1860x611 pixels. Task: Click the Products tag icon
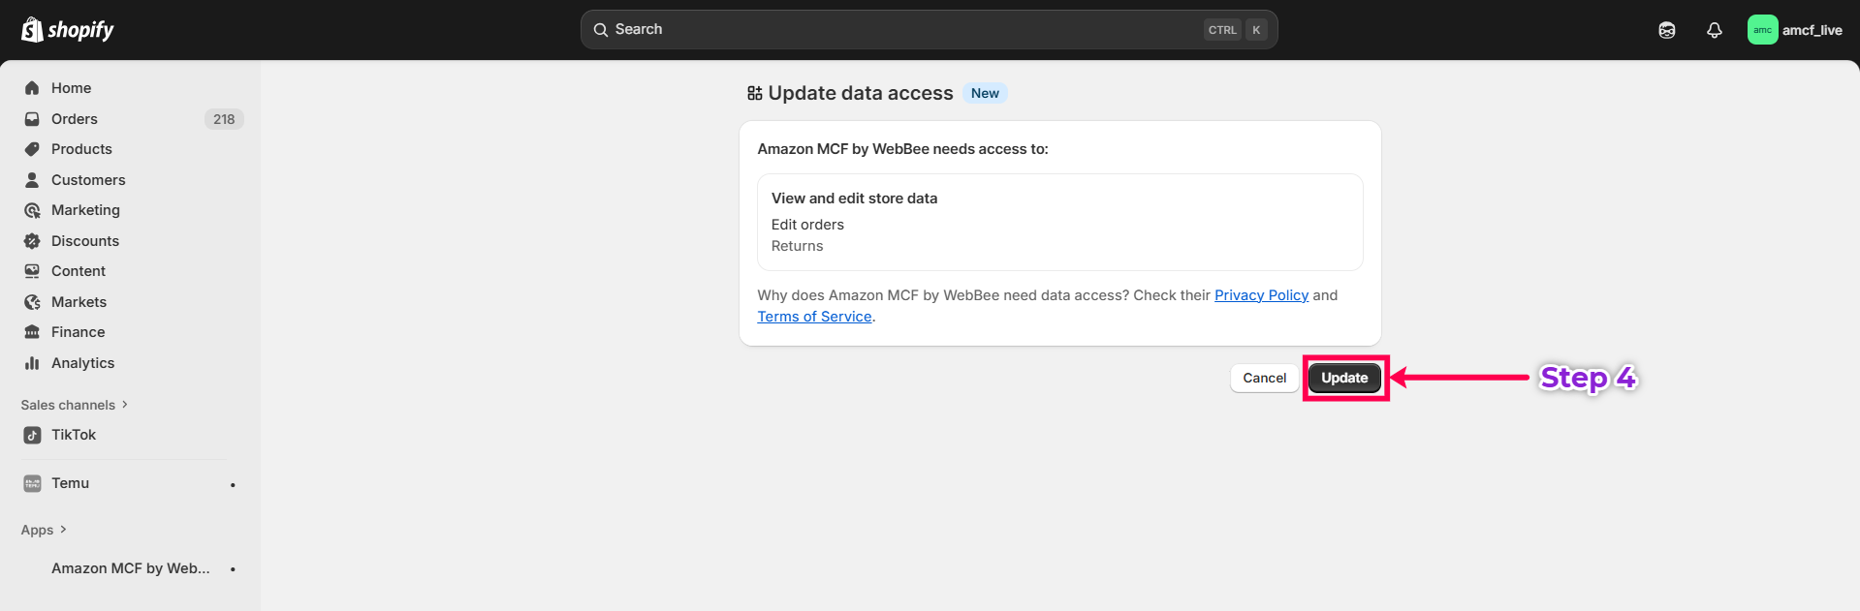[32, 149]
